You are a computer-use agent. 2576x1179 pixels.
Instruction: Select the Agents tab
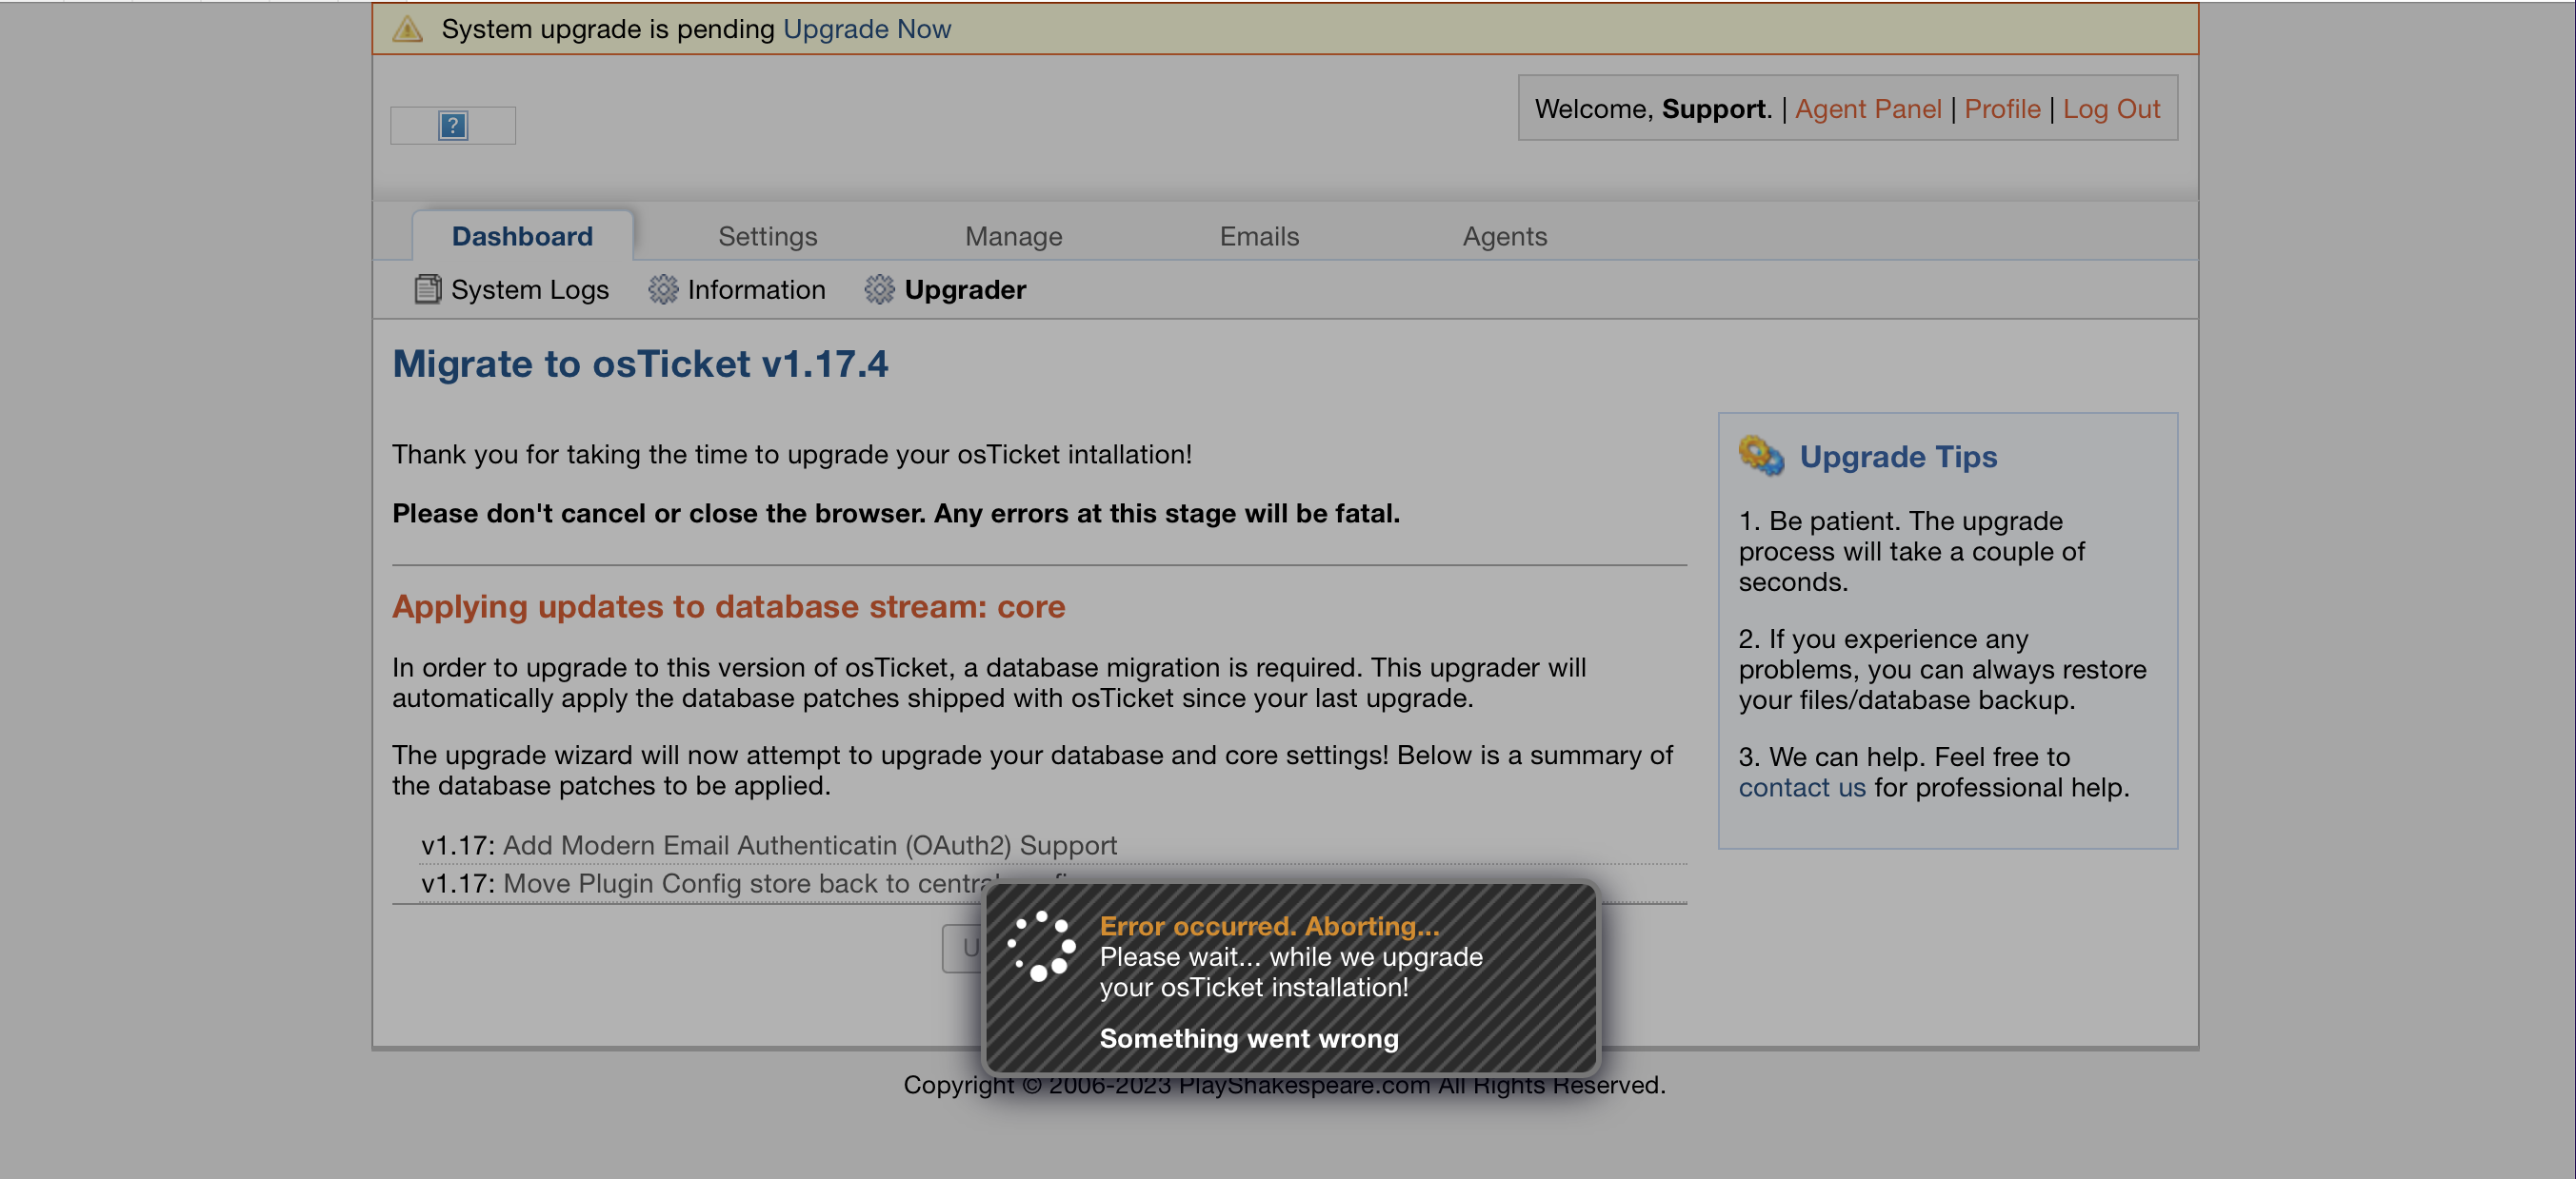click(1504, 237)
